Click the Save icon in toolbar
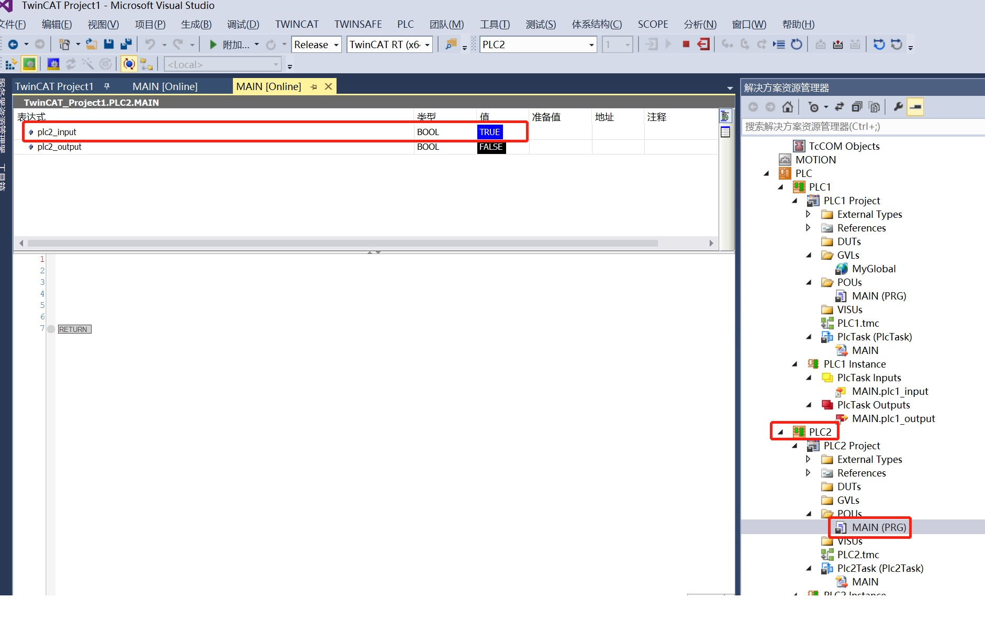 point(109,45)
